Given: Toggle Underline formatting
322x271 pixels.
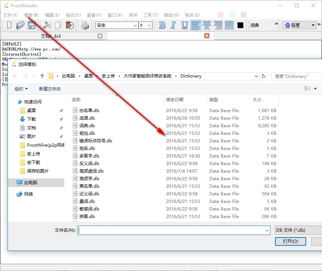Looking at the screenshot, I should tap(184, 25).
